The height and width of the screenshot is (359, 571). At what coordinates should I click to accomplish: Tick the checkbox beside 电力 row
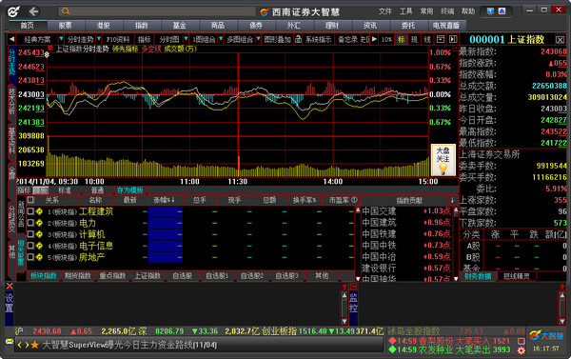(x=31, y=222)
